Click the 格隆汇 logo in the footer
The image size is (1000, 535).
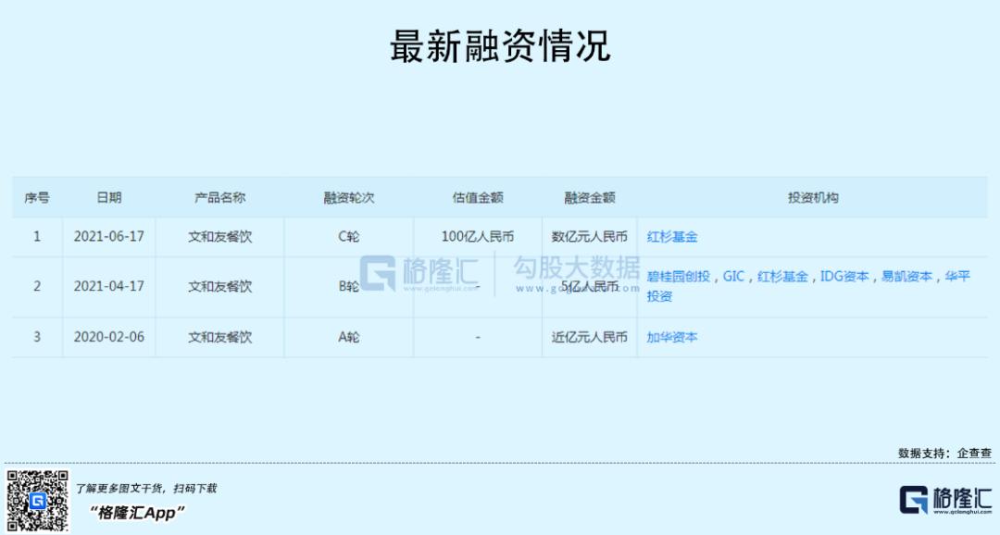(945, 500)
